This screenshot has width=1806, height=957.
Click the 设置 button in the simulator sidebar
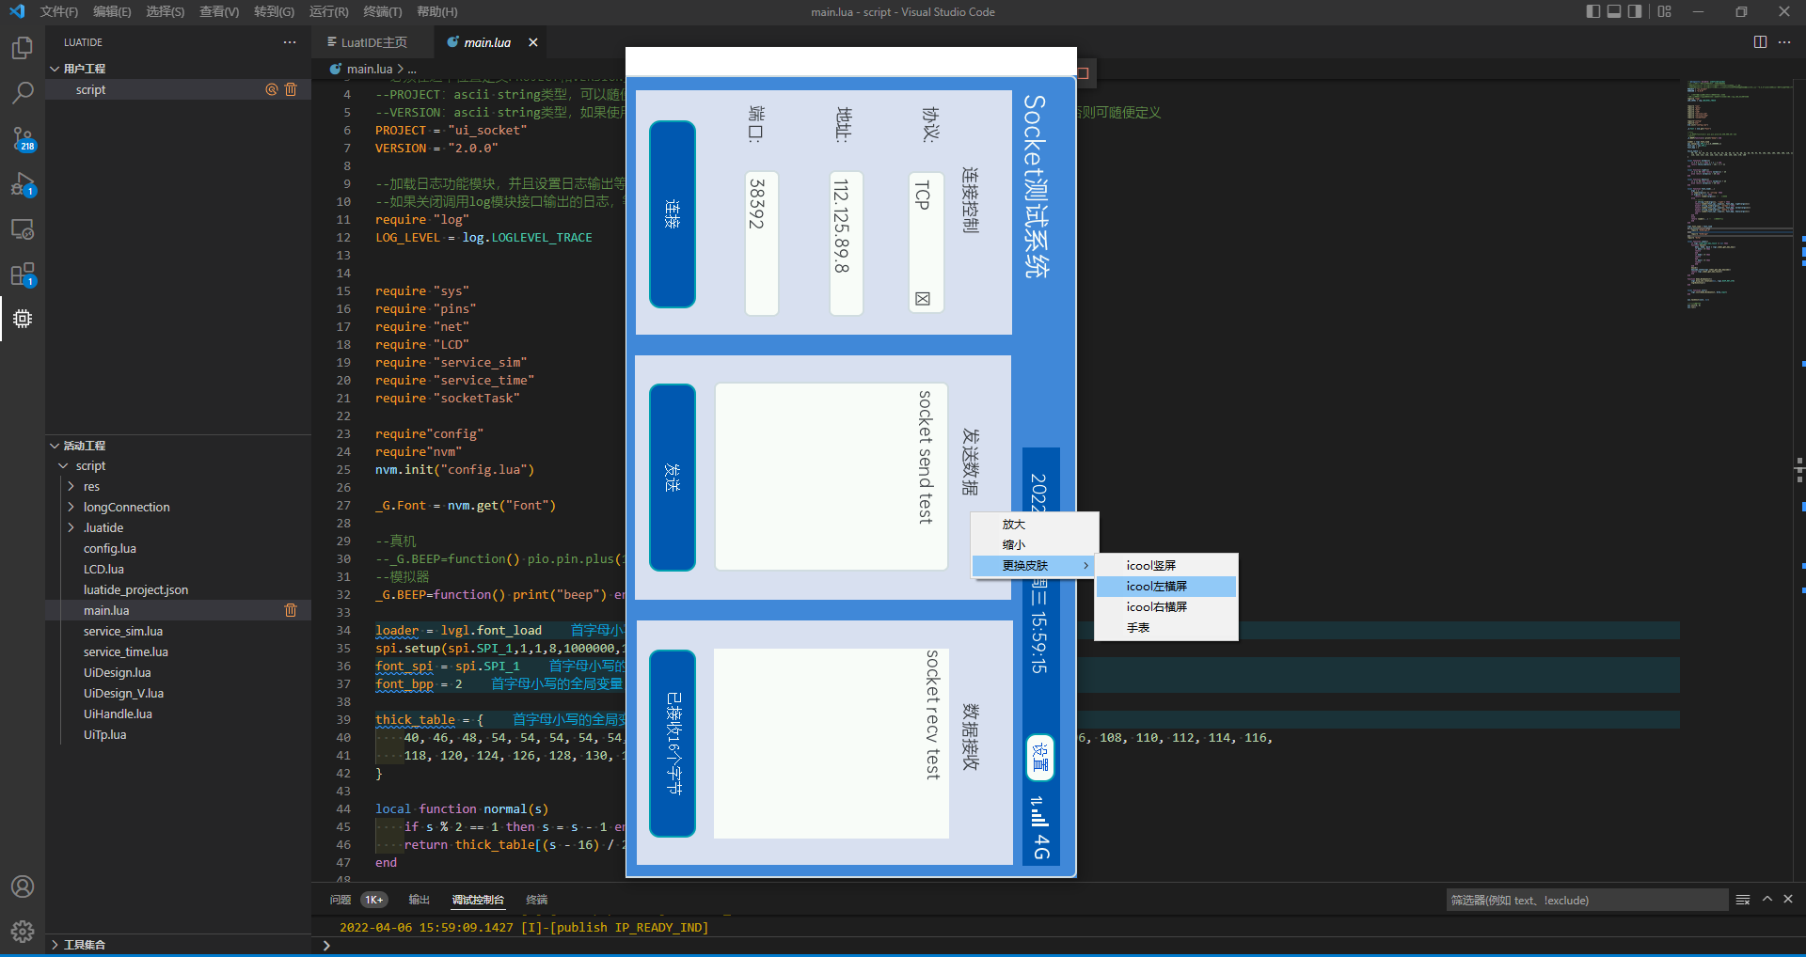point(1040,758)
